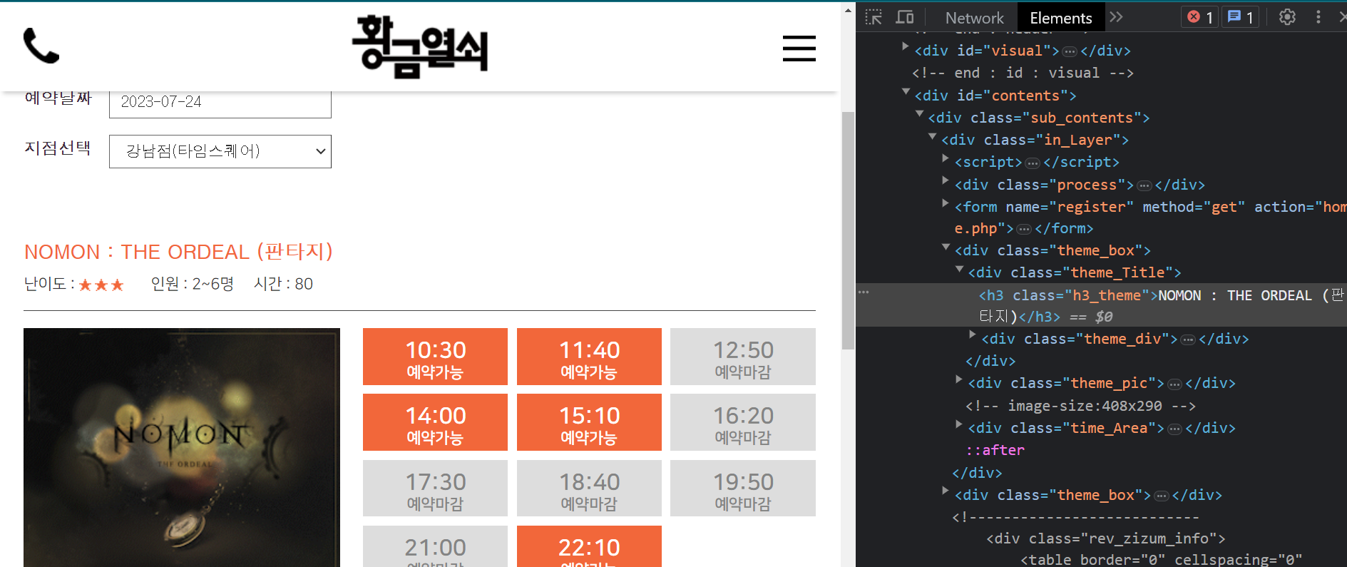
Task: Collapse the div class="in_Layer" node
Action: (932, 136)
